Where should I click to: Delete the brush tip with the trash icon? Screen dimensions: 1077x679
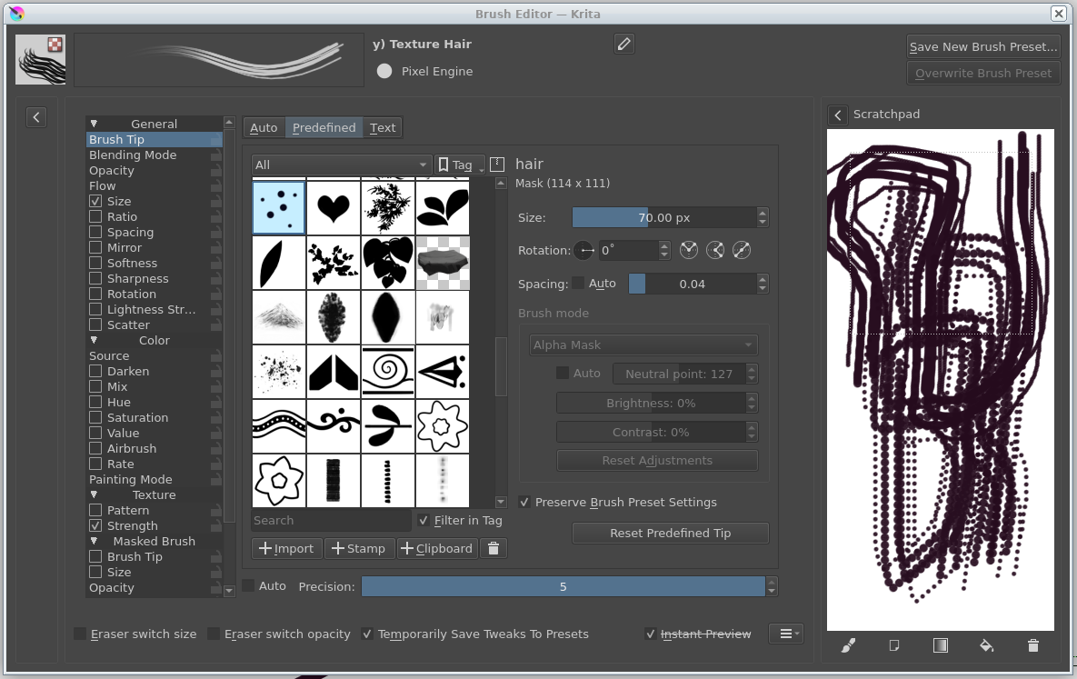[494, 548]
